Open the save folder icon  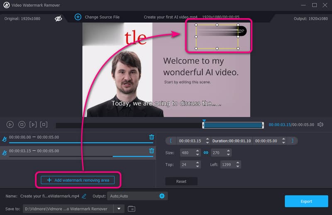(x=132, y=209)
